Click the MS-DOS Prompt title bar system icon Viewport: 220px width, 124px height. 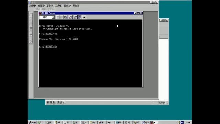[41, 13]
